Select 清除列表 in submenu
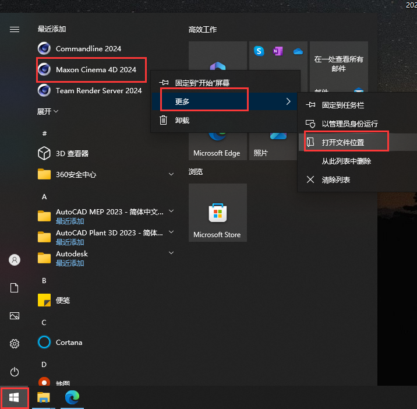This screenshot has width=417, height=409. pyautogui.click(x=358, y=180)
